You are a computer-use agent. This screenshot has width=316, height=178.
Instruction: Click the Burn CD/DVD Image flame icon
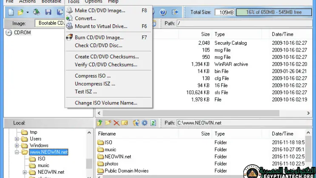(x=69, y=37)
